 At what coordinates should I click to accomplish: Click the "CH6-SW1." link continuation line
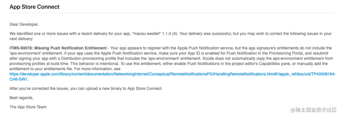click(x=19, y=79)
